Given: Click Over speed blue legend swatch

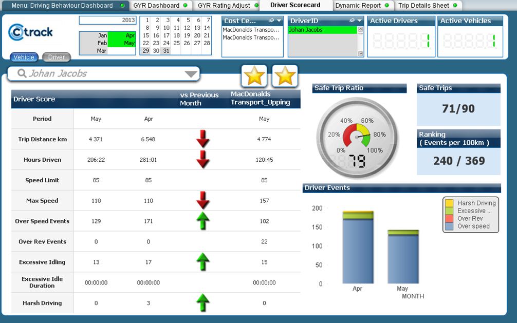Looking at the screenshot, I should tap(449, 226).
